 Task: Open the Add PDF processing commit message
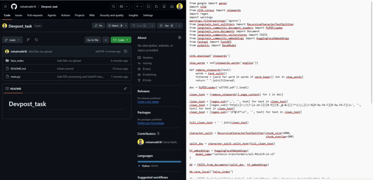(x=80, y=76)
